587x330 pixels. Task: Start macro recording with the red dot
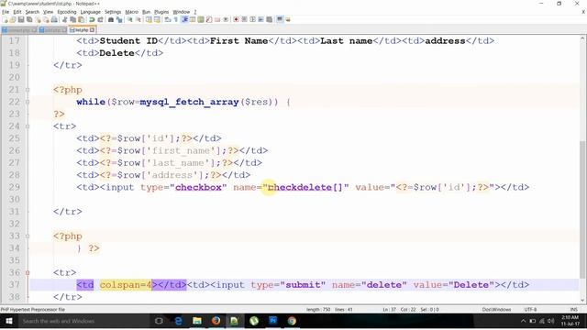point(236,19)
